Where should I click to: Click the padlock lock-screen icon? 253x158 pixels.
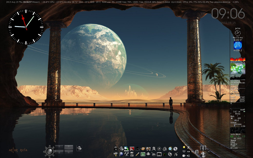point(203,148)
